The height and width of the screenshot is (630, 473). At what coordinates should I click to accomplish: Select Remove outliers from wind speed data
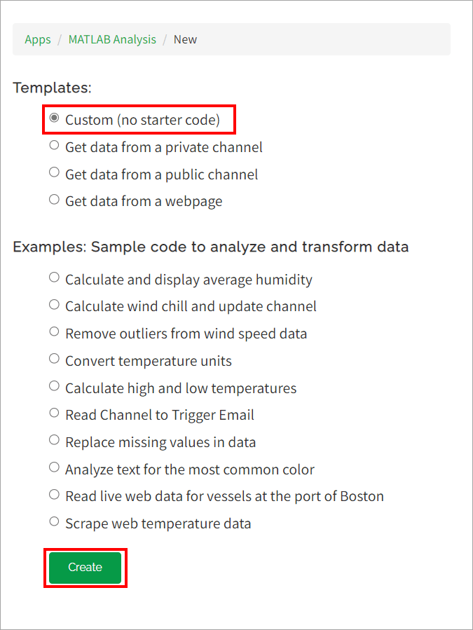point(55,332)
